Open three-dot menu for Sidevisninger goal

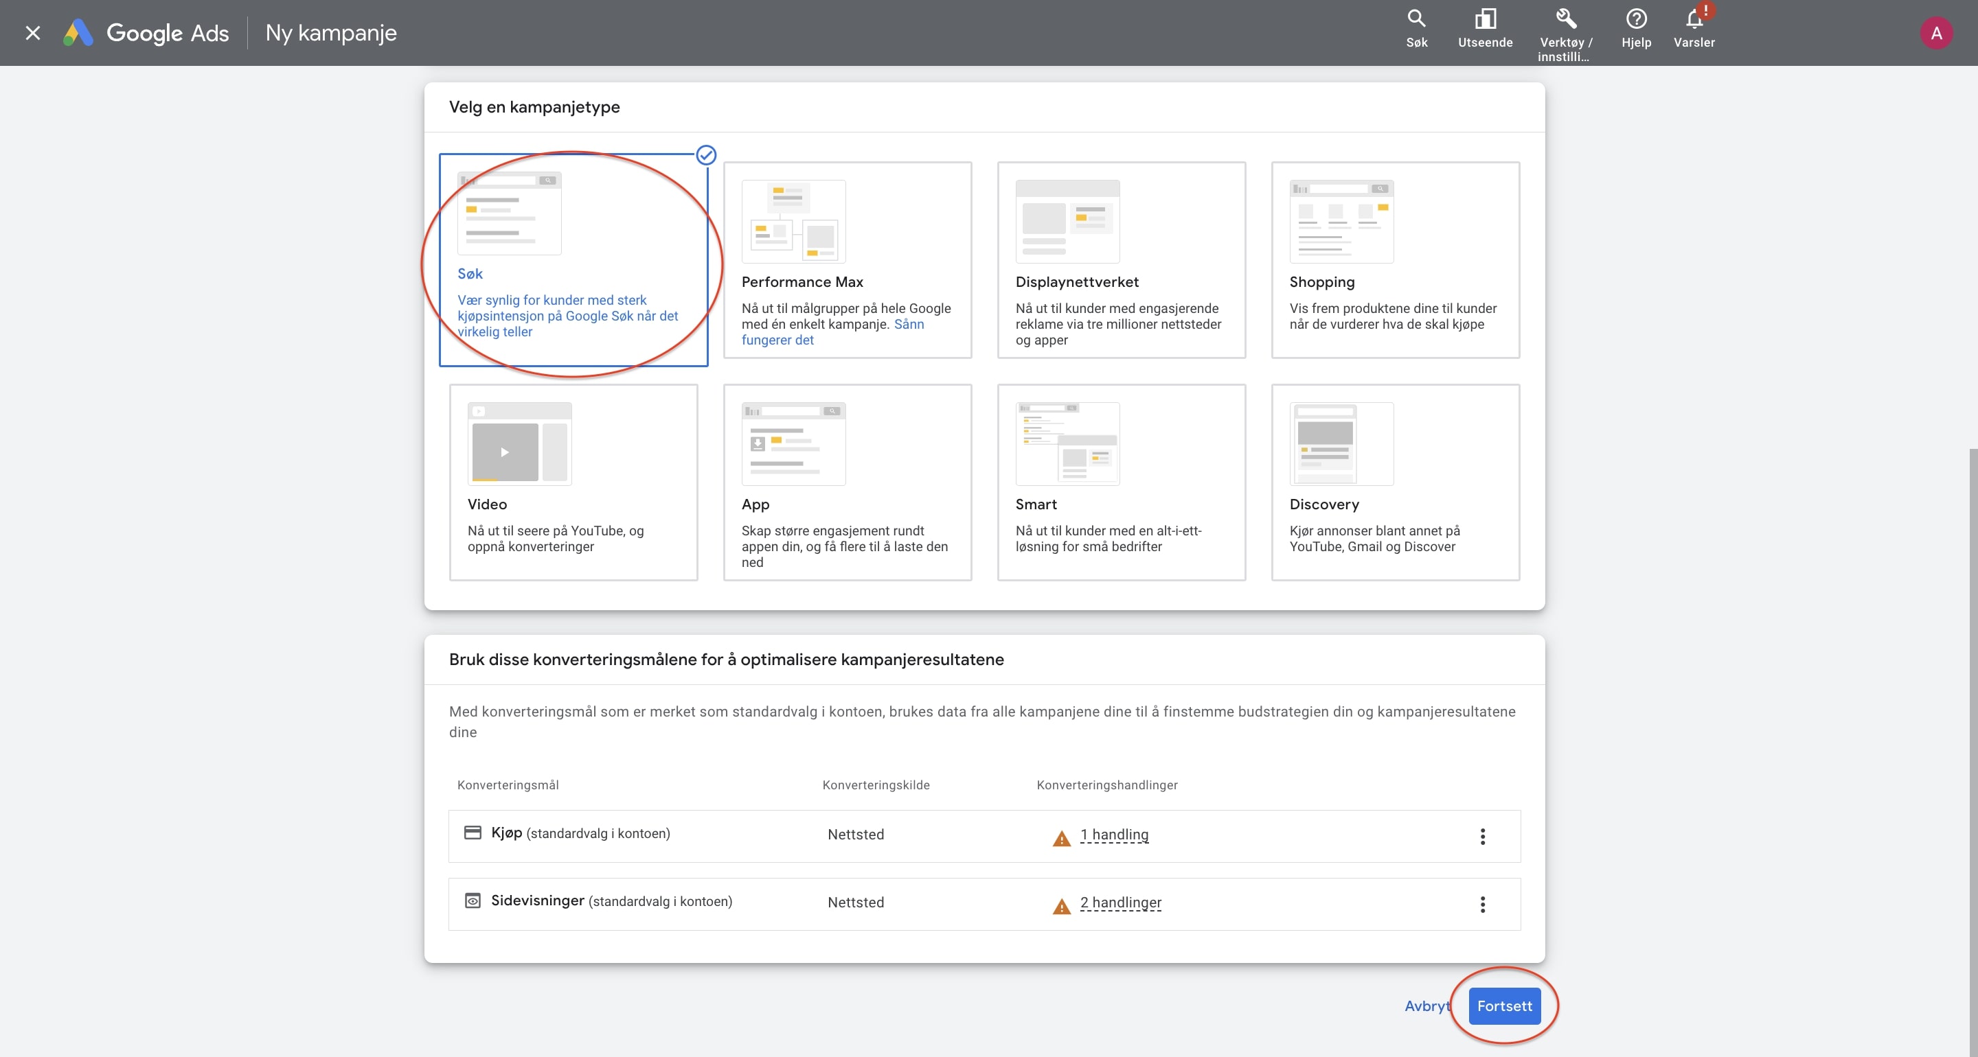point(1482,904)
